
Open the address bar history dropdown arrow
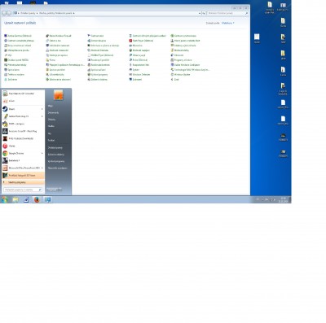(x=200, y=13)
